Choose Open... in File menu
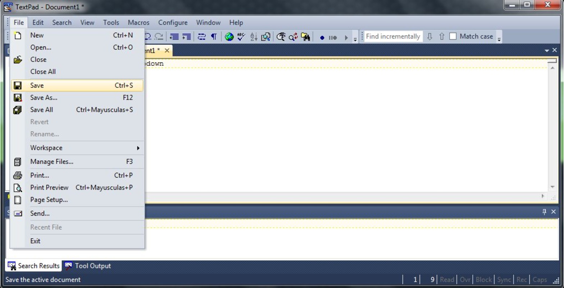Screen dimensions: 564x288 [x=77, y=48]
